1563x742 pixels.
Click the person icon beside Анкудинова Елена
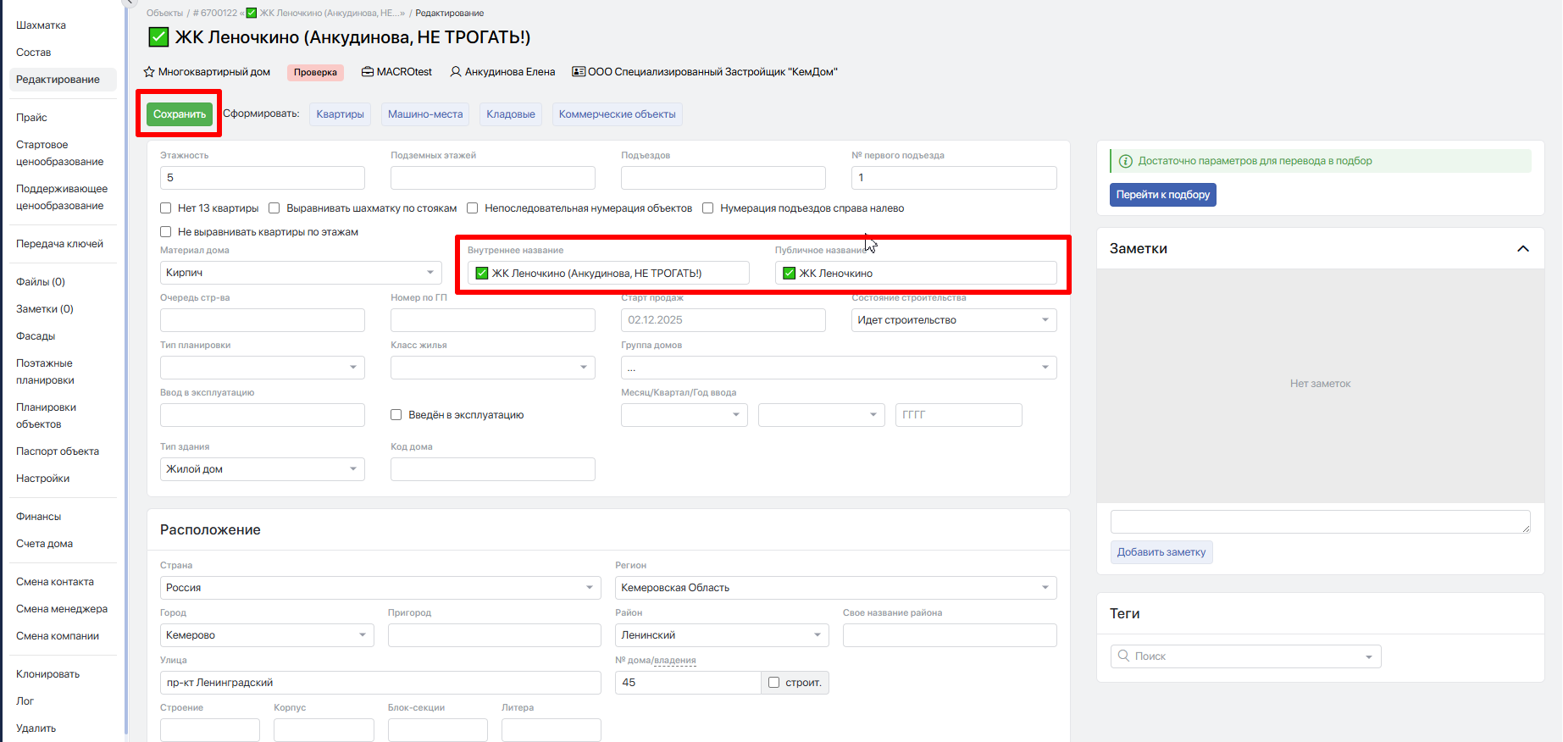(456, 72)
